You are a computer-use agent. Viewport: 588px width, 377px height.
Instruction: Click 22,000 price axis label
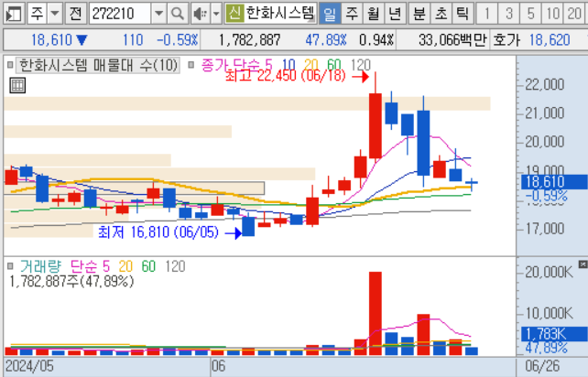[x=545, y=85]
